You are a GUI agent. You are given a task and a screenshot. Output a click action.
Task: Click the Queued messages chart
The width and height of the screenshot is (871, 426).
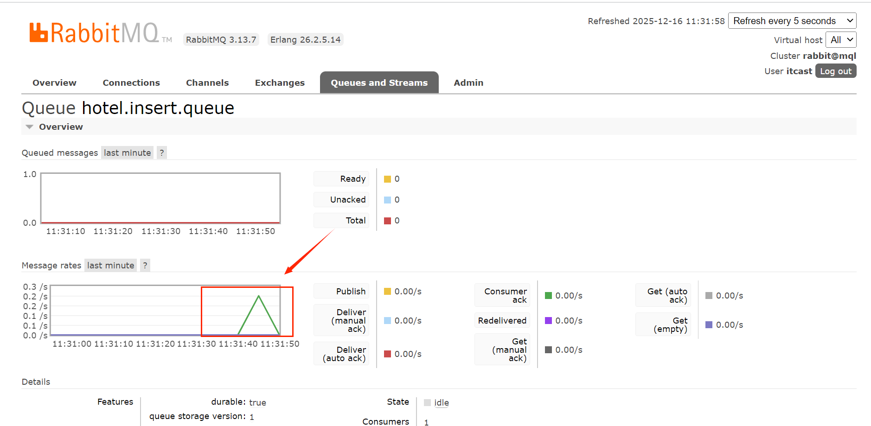pyautogui.click(x=160, y=198)
